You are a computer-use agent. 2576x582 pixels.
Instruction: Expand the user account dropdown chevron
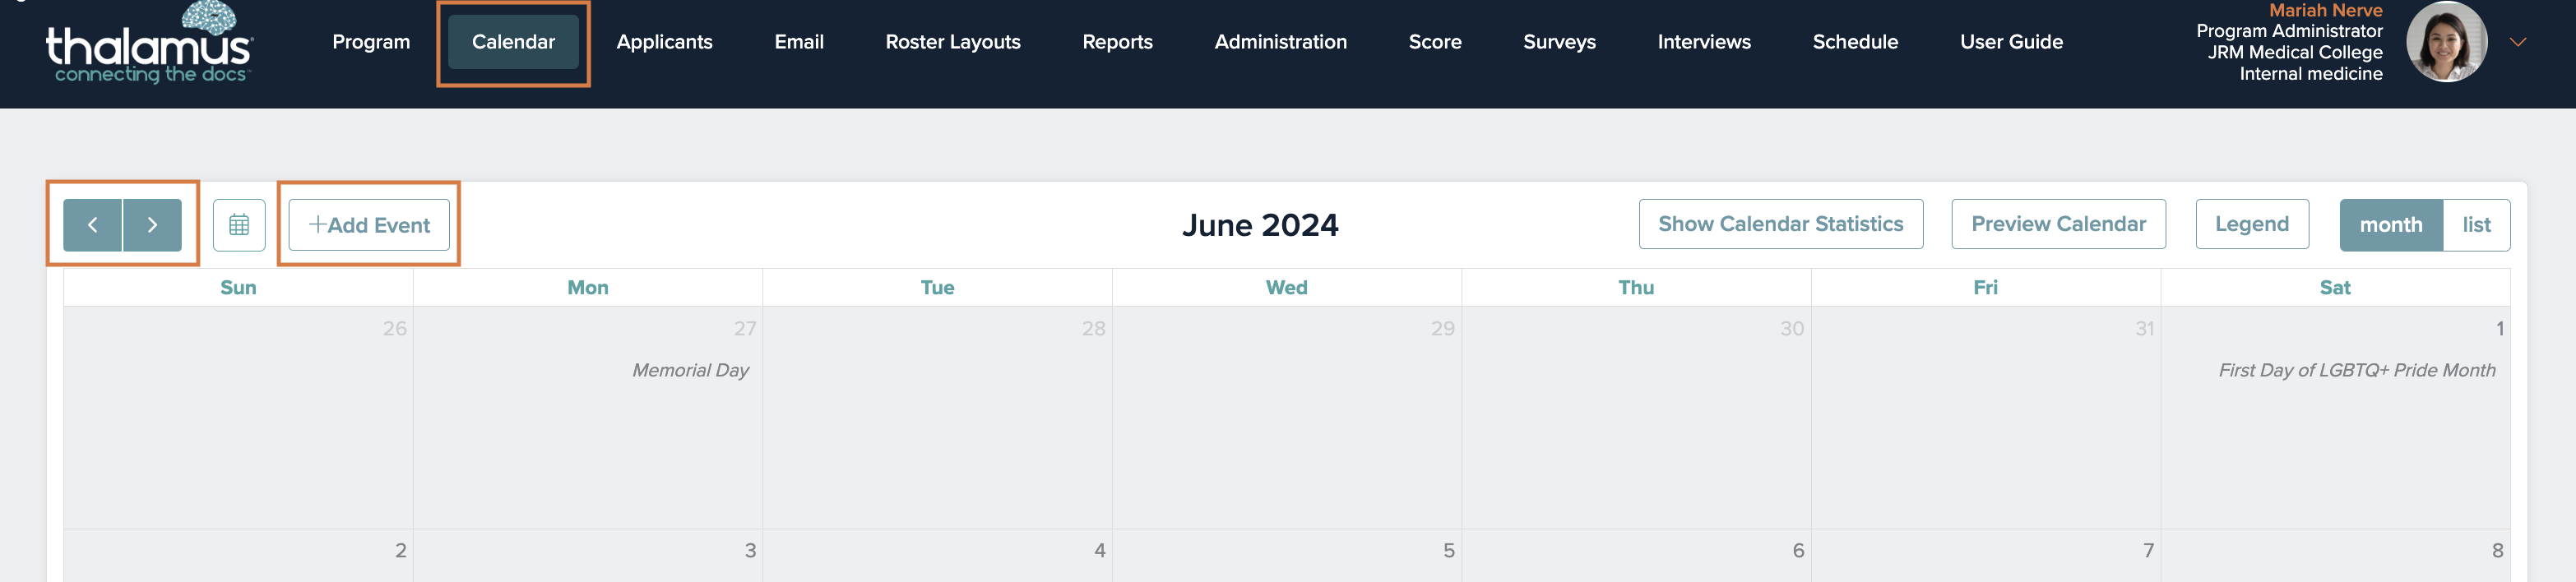tap(2518, 42)
